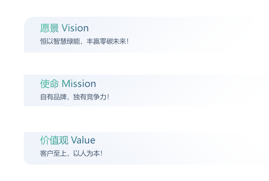Click the exclamation mark after 以人为本
This screenshot has height=181, width=269.
click(102, 153)
